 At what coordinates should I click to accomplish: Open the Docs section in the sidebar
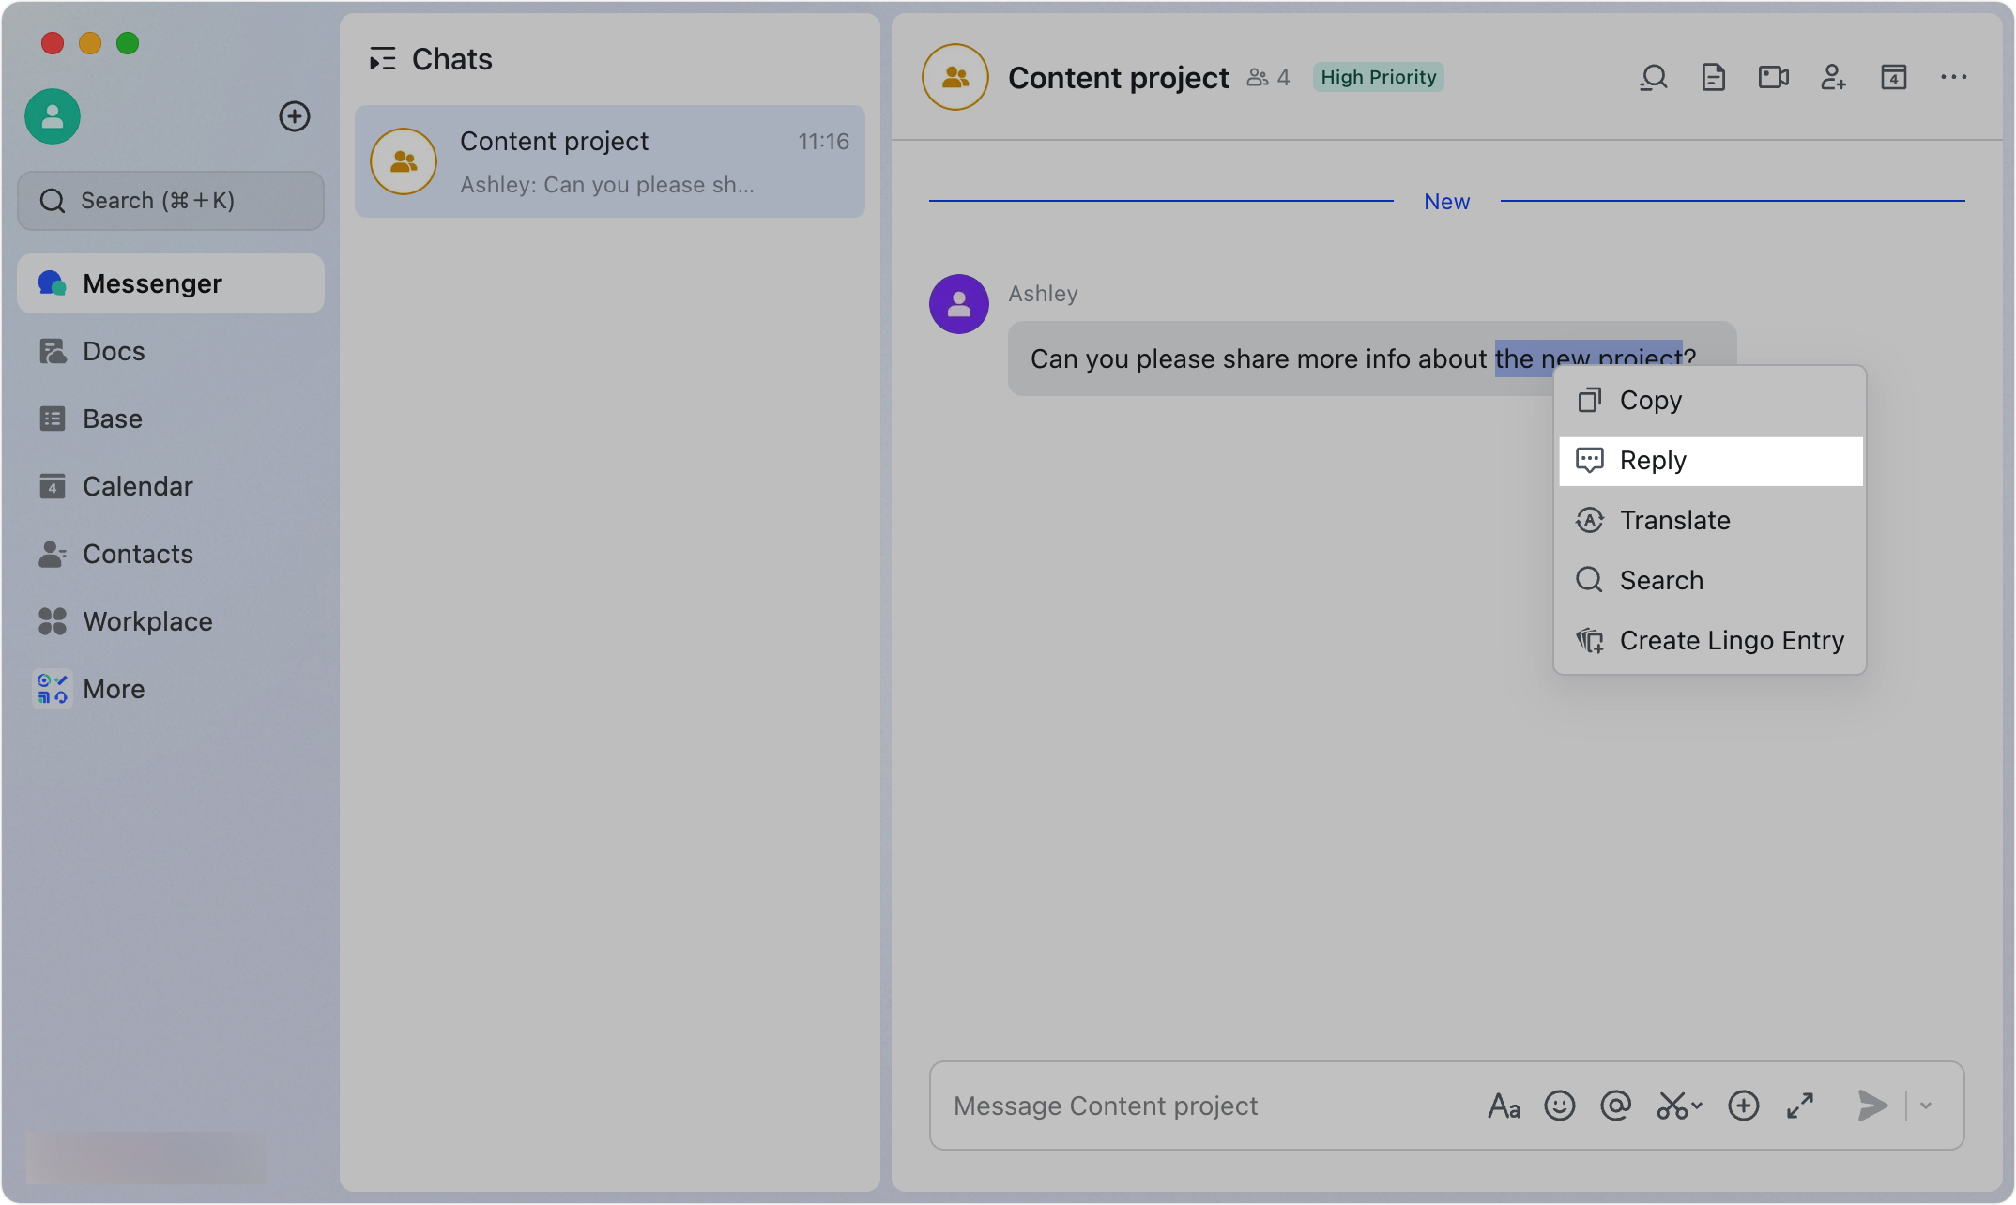point(114,350)
